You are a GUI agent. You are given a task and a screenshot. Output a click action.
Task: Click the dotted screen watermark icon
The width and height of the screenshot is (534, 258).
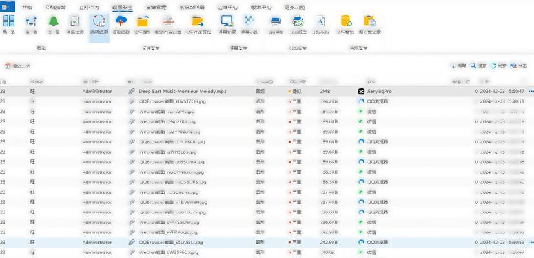tap(250, 21)
